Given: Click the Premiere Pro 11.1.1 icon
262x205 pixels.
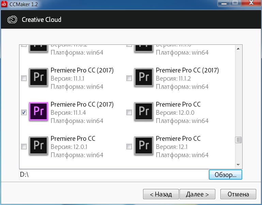Looking at the screenshot, I should pyautogui.click(x=38, y=77).
